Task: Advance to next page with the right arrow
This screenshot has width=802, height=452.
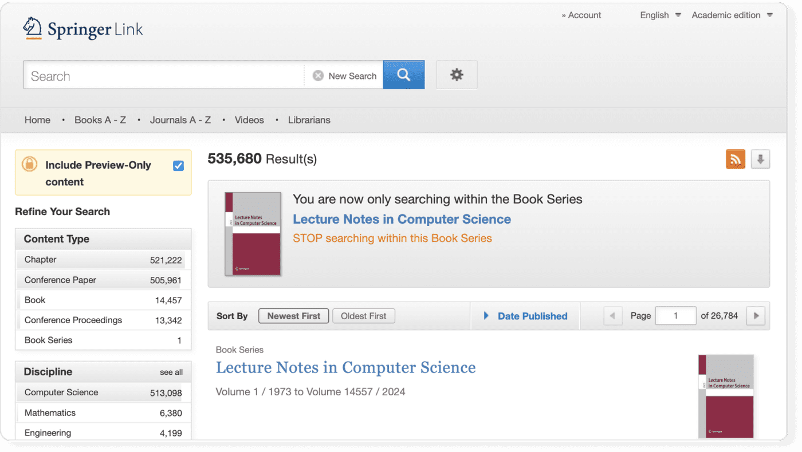Action: coord(755,315)
